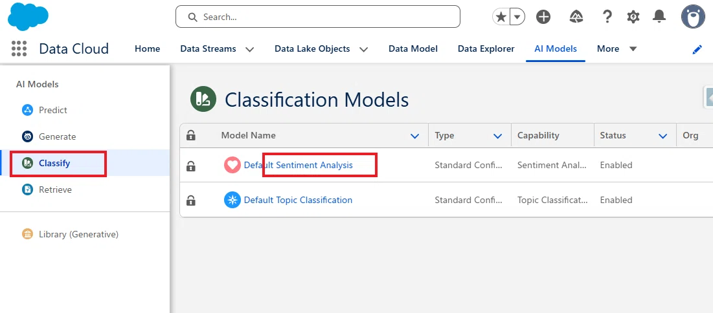The width and height of the screenshot is (713, 313).
Task: Click Type cell of Default Topic Classification row
Action: pyautogui.click(x=469, y=200)
